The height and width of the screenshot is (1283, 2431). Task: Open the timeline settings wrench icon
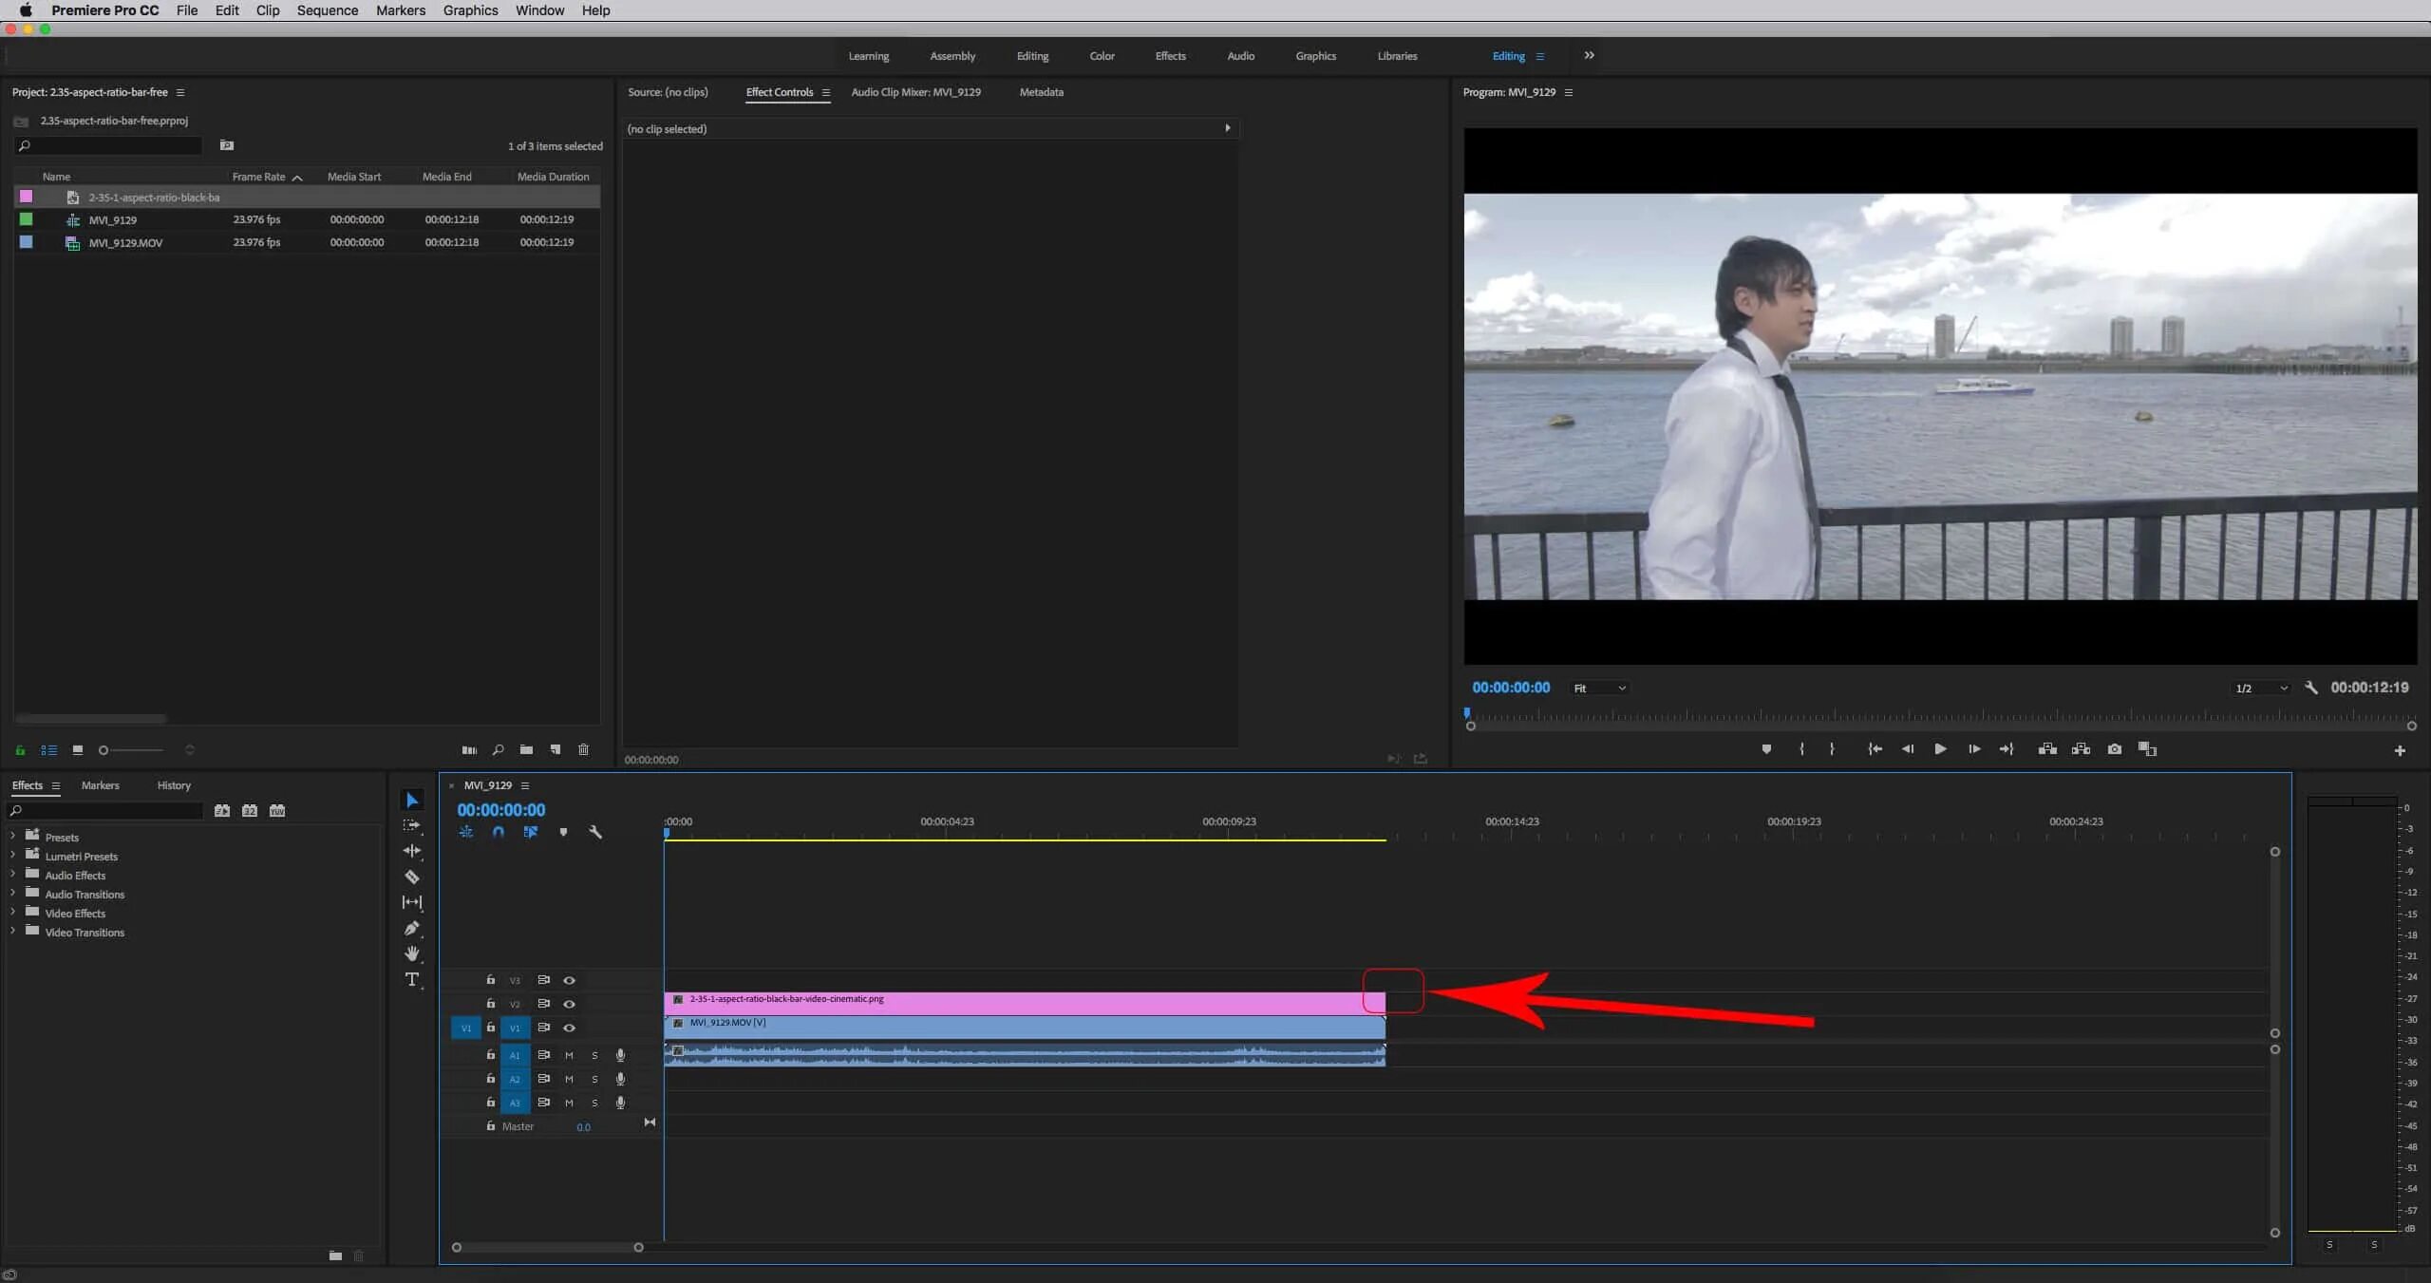coord(595,831)
